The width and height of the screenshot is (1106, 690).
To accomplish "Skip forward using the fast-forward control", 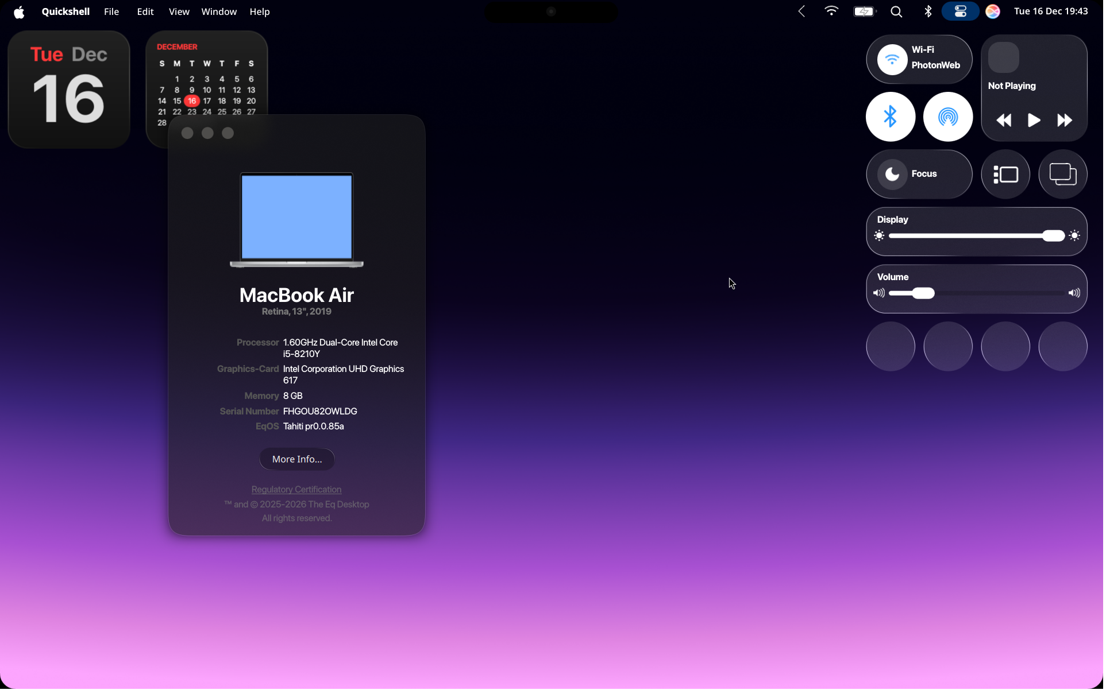I will (x=1065, y=120).
